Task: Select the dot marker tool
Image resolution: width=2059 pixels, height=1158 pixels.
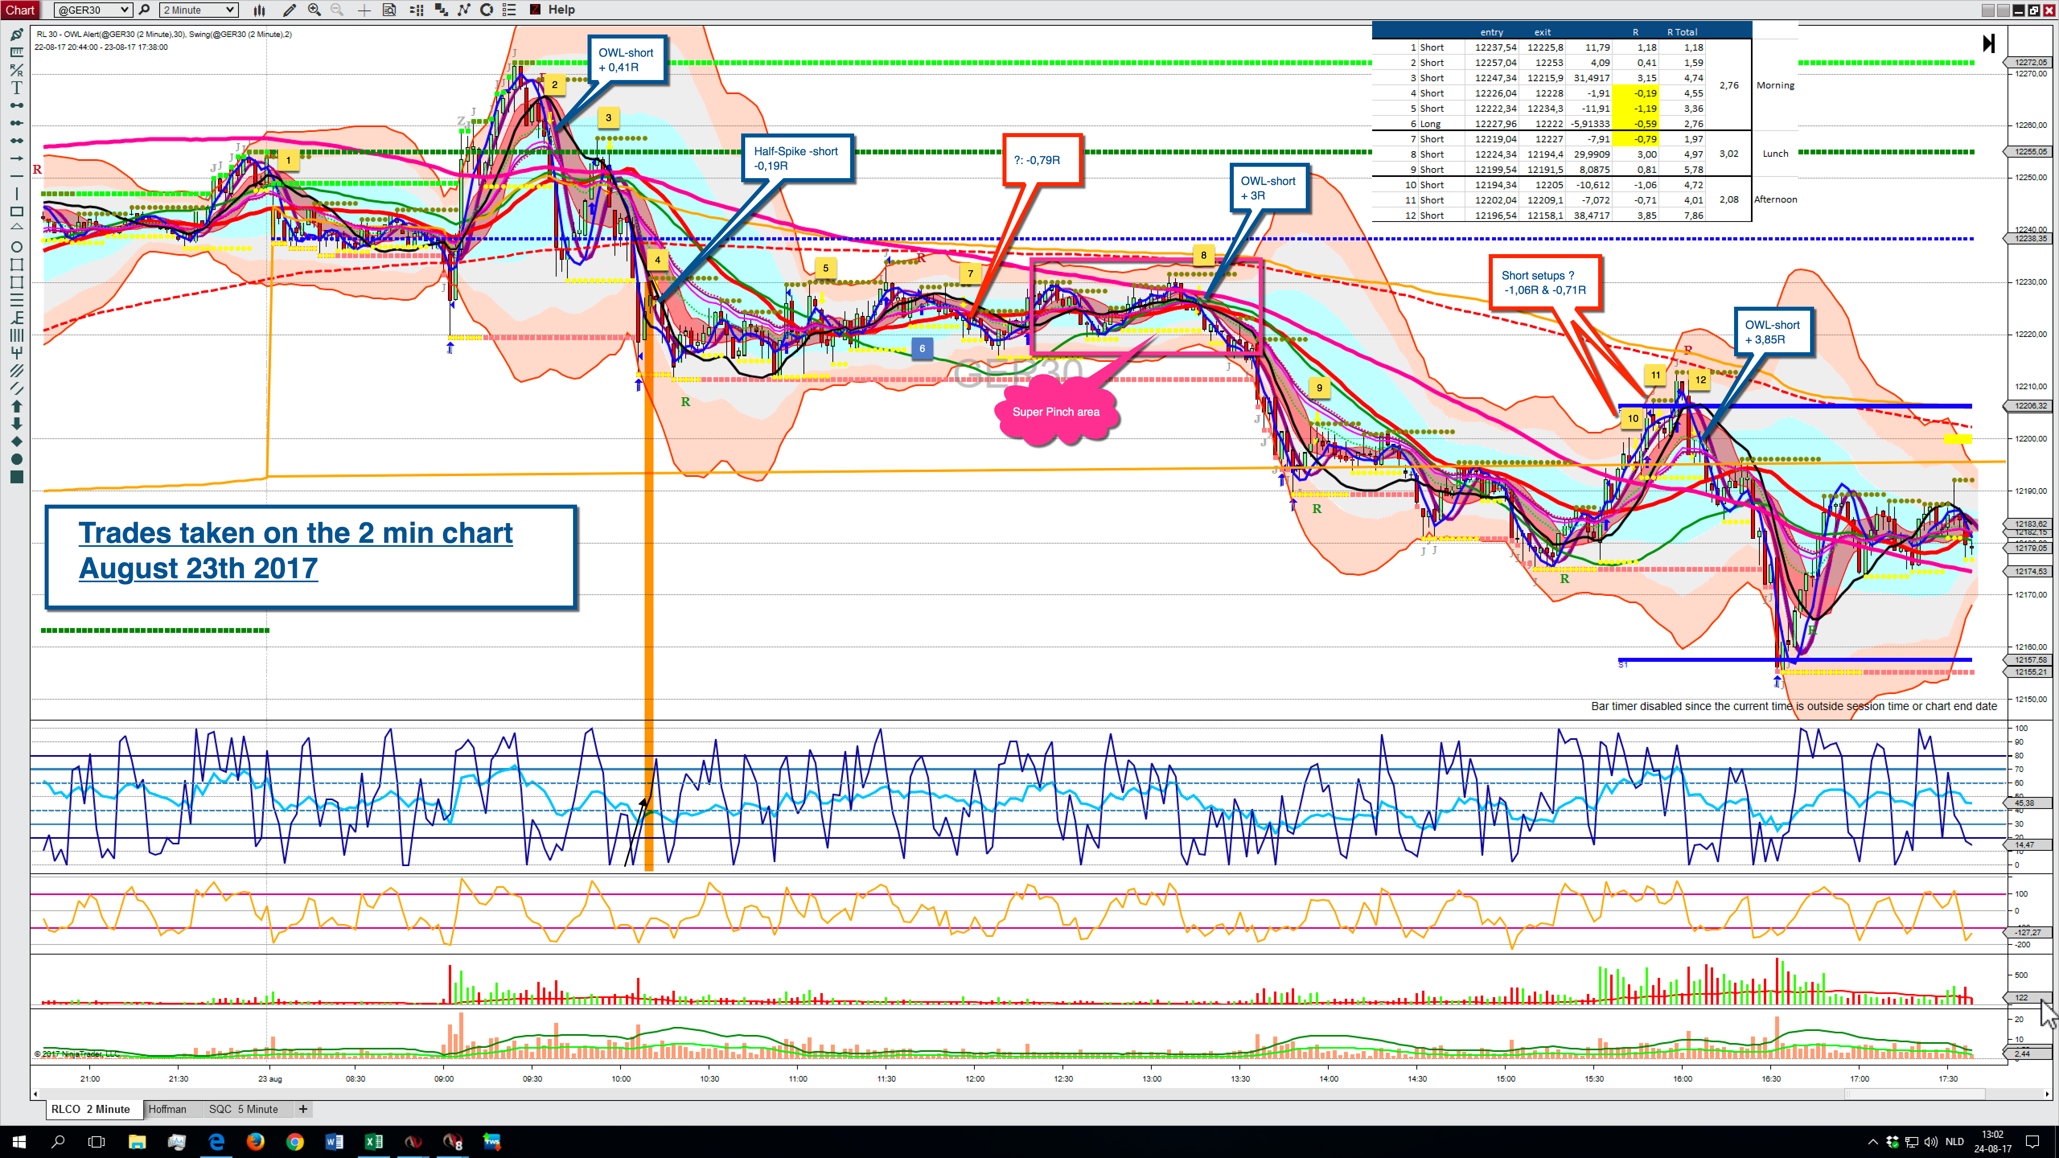Action: click(x=16, y=459)
